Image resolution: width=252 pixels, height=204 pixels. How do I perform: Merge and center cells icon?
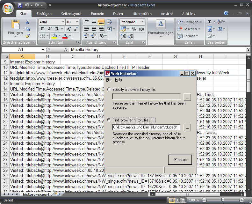click(109, 29)
